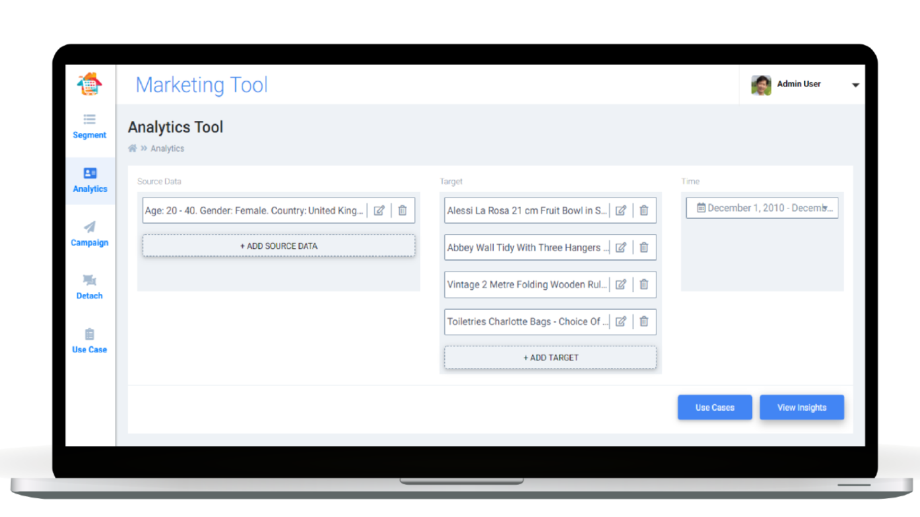
Task: Delete the Toiletries Charlotte Bags target
Action: pyautogui.click(x=644, y=321)
